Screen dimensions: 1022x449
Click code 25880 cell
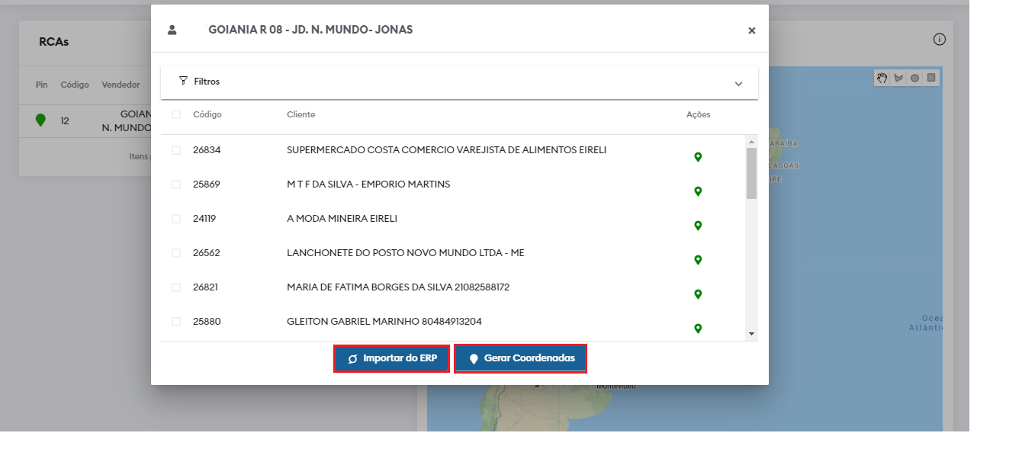[x=207, y=322]
